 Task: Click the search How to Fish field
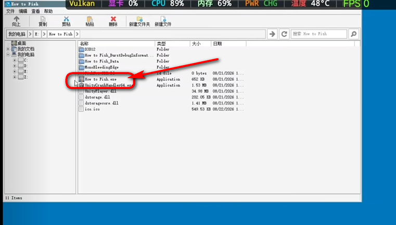click(319, 34)
